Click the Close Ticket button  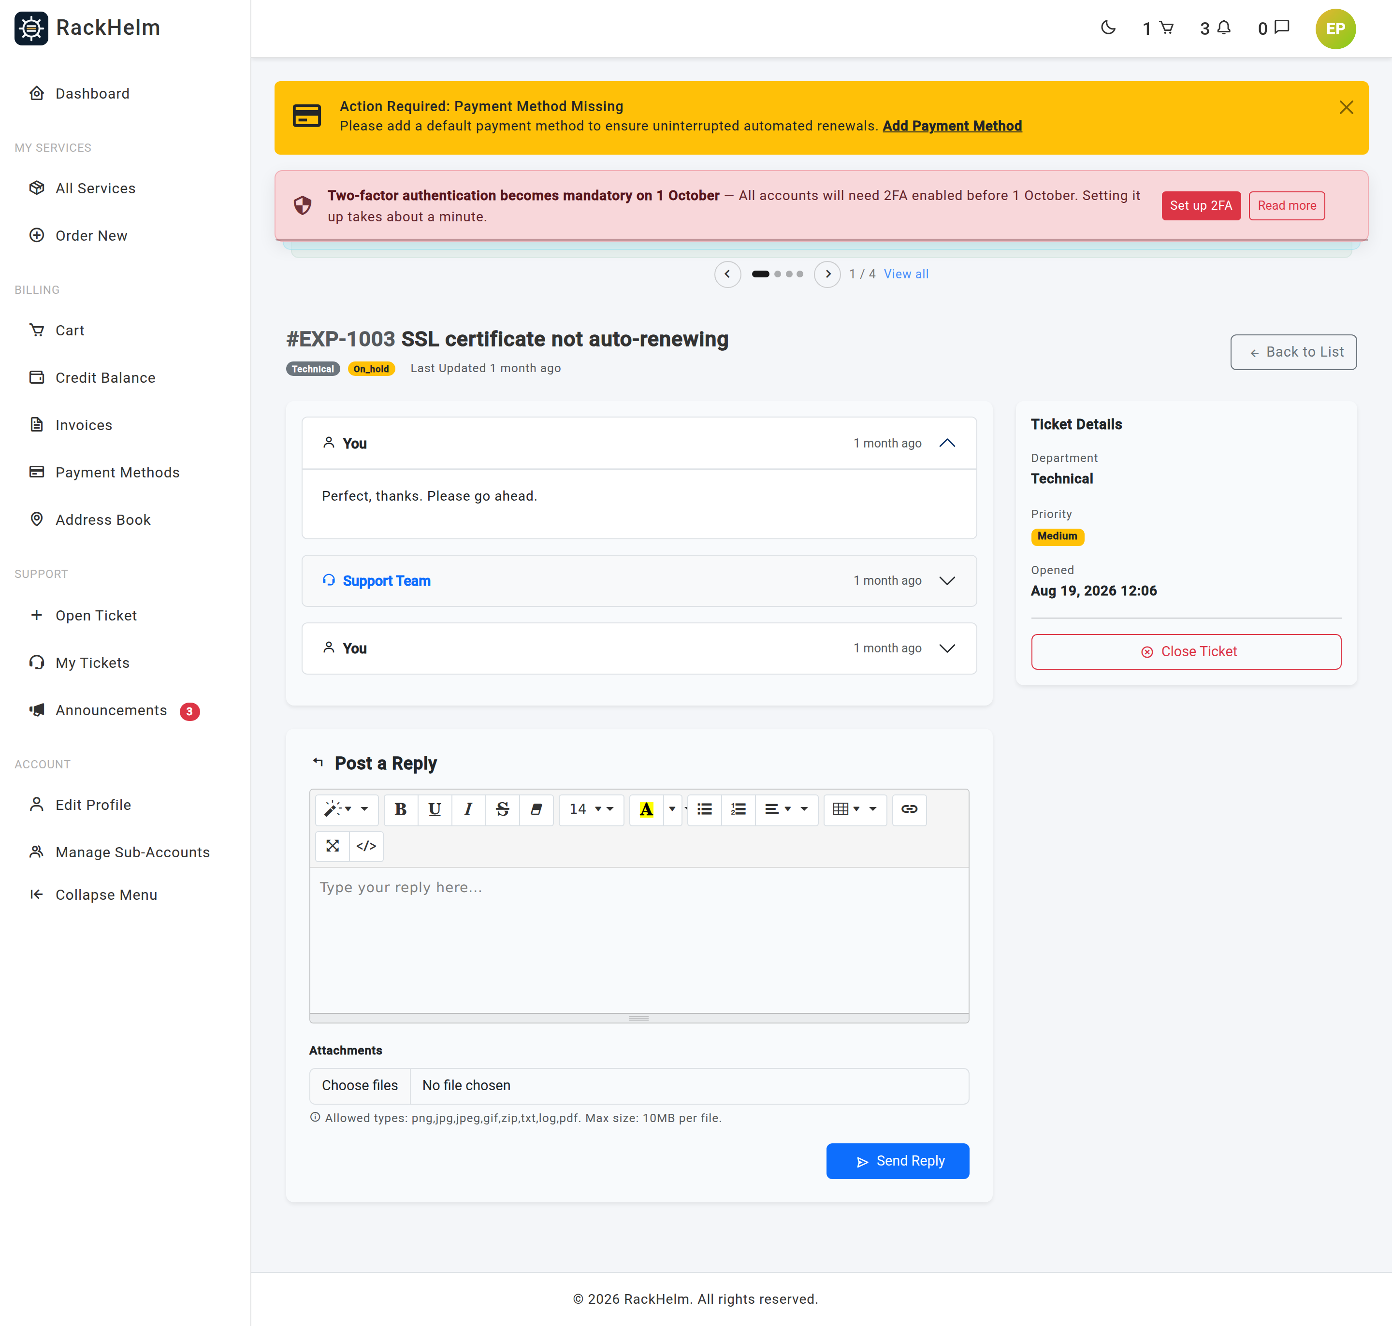[1186, 652]
